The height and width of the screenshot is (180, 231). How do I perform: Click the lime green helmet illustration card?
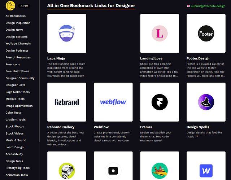[x=67, y=166]
